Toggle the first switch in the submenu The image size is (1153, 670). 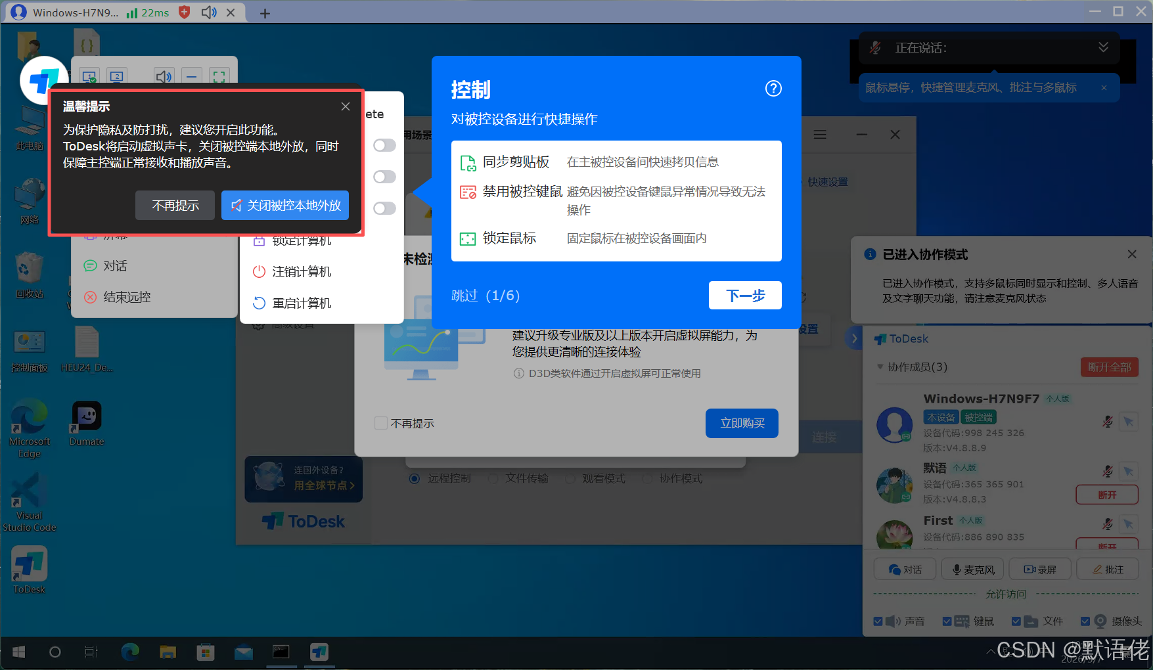385,145
